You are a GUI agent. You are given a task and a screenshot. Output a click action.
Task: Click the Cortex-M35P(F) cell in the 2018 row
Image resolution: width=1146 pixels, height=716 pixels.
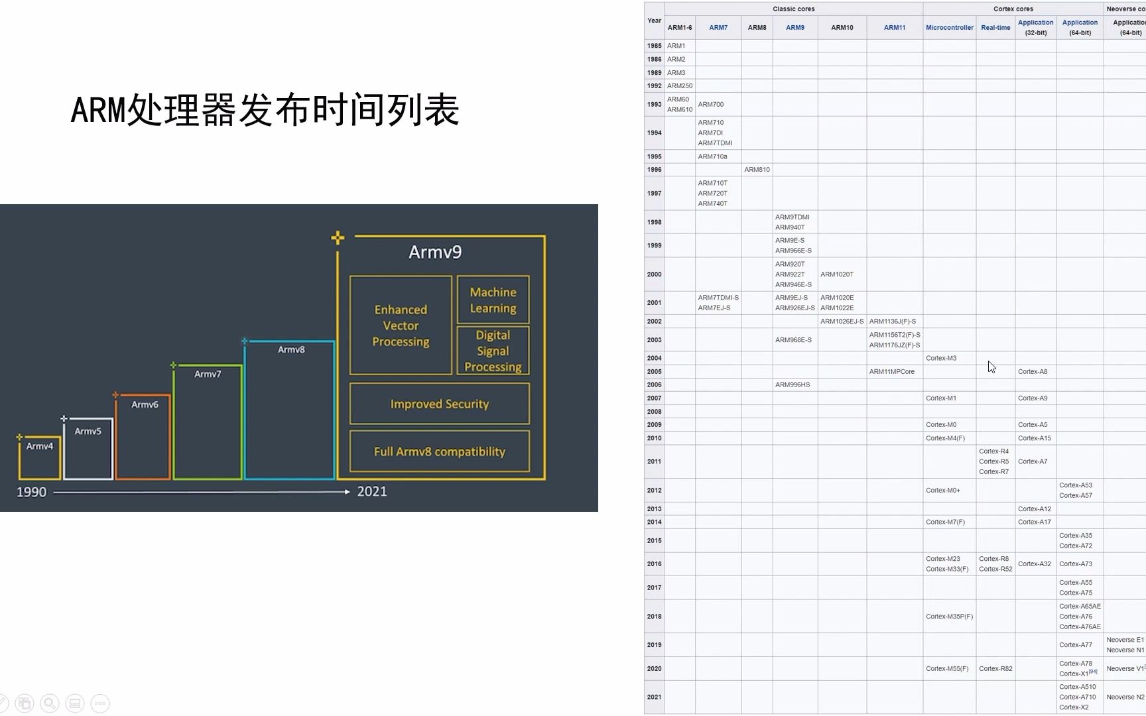click(x=949, y=617)
